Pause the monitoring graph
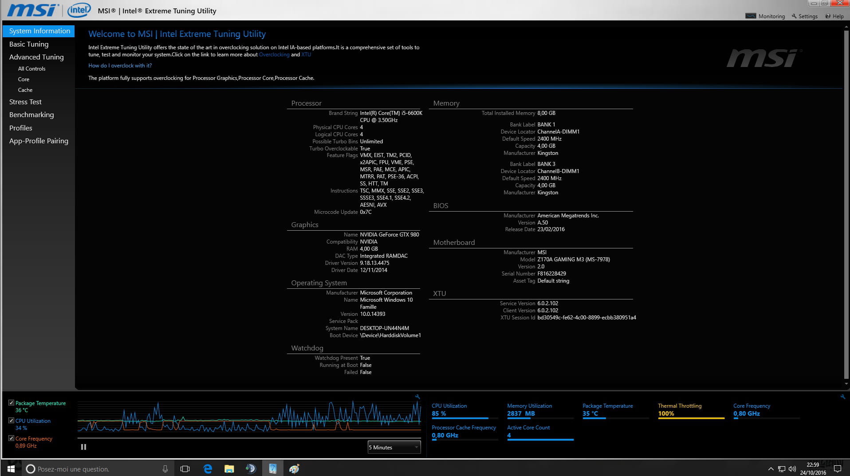The height and width of the screenshot is (476, 850). click(83, 447)
